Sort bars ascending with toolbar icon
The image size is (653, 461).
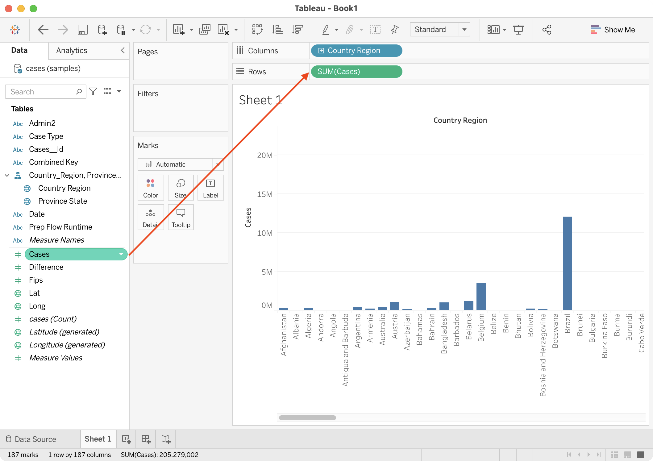click(x=277, y=30)
